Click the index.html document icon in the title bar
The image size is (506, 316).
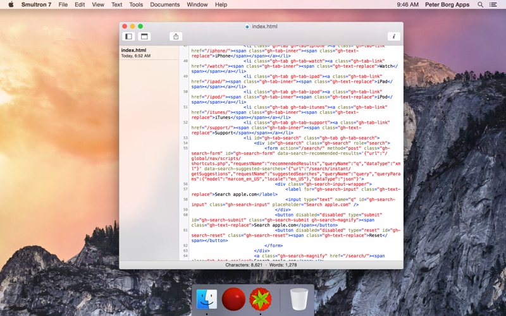tap(247, 27)
